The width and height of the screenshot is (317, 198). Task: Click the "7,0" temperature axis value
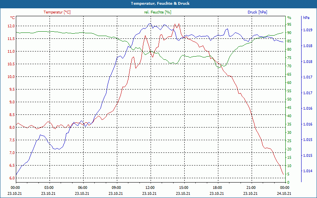[12, 153]
